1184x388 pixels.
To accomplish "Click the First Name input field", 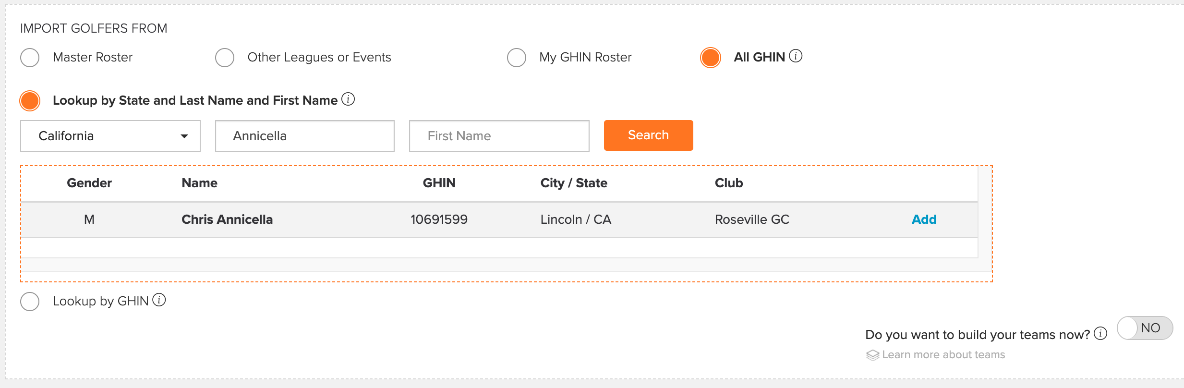I will [x=499, y=136].
